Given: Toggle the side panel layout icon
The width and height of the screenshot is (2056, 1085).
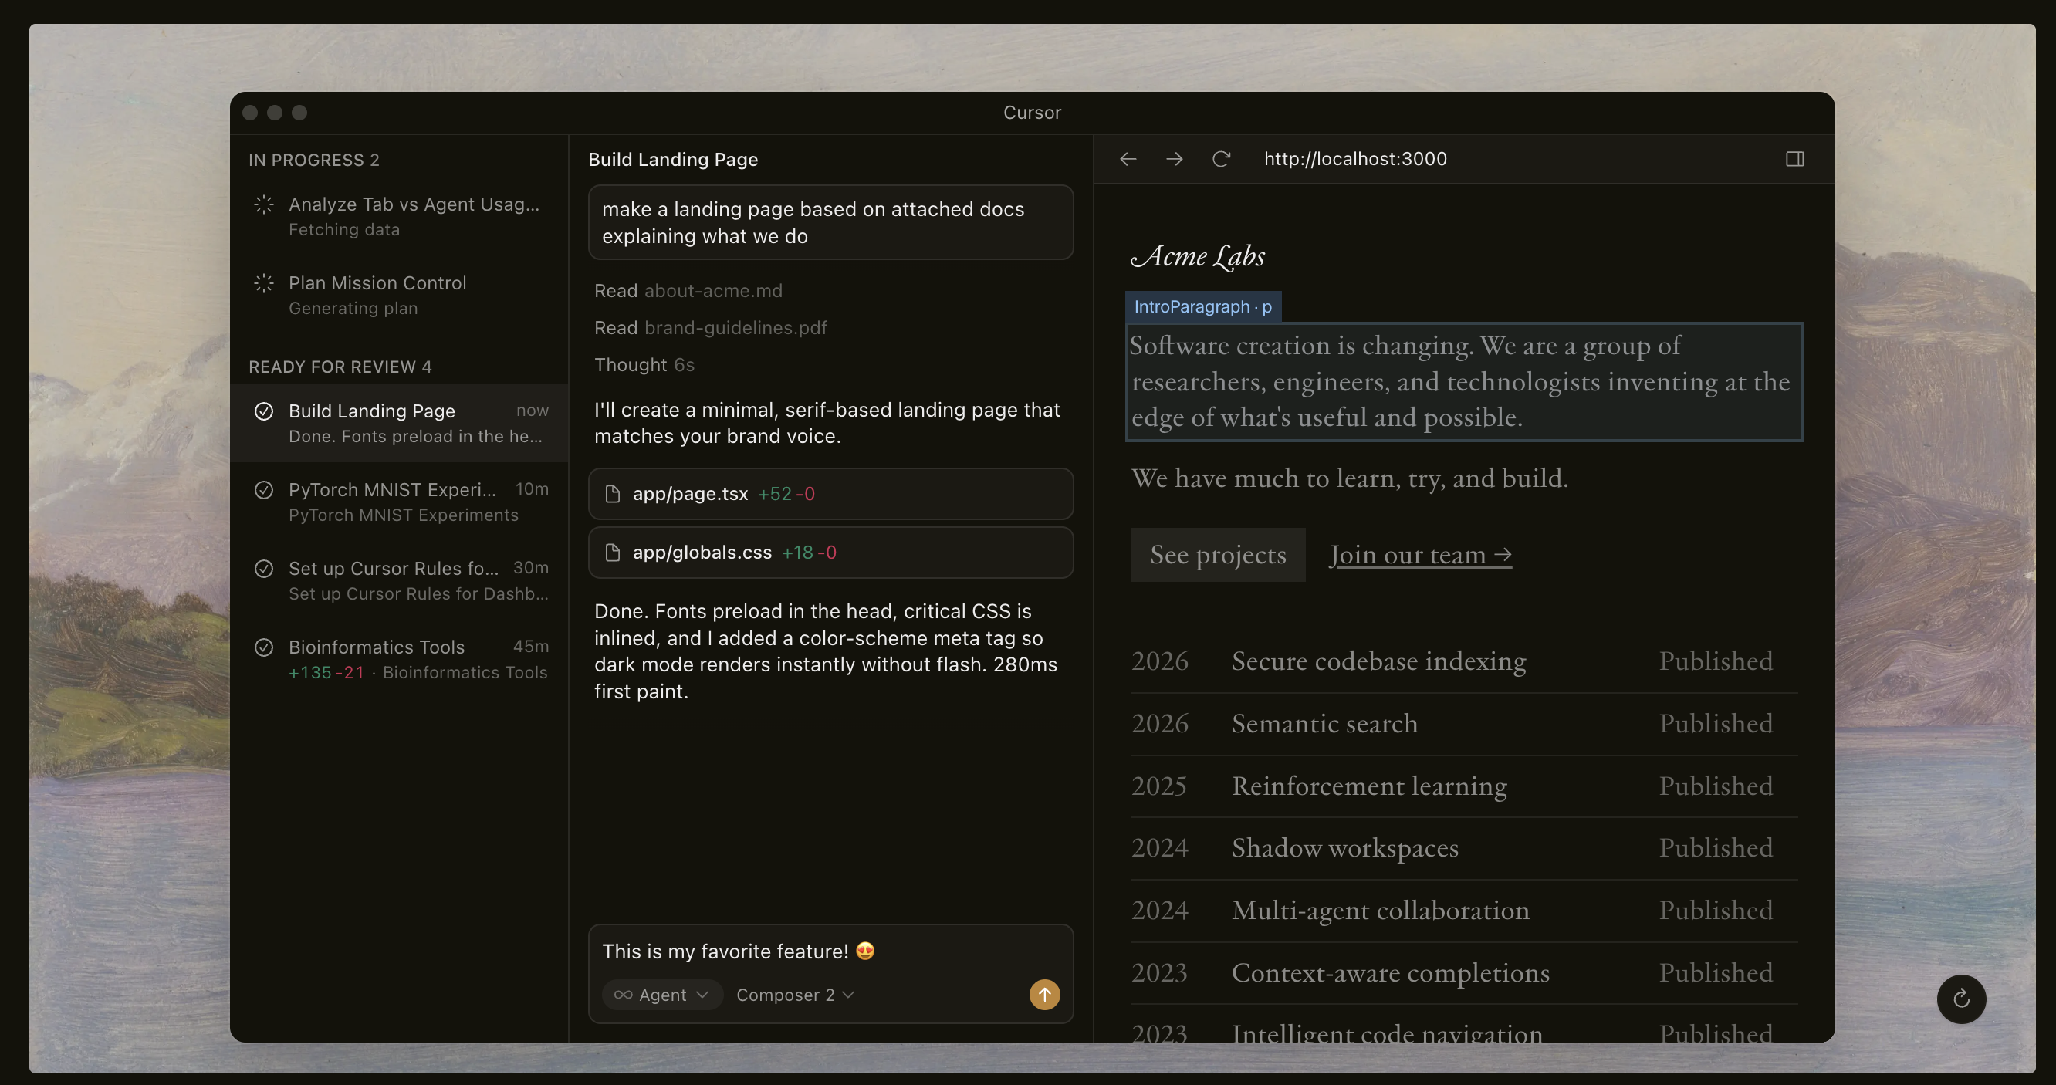Looking at the screenshot, I should click(x=1795, y=159).
